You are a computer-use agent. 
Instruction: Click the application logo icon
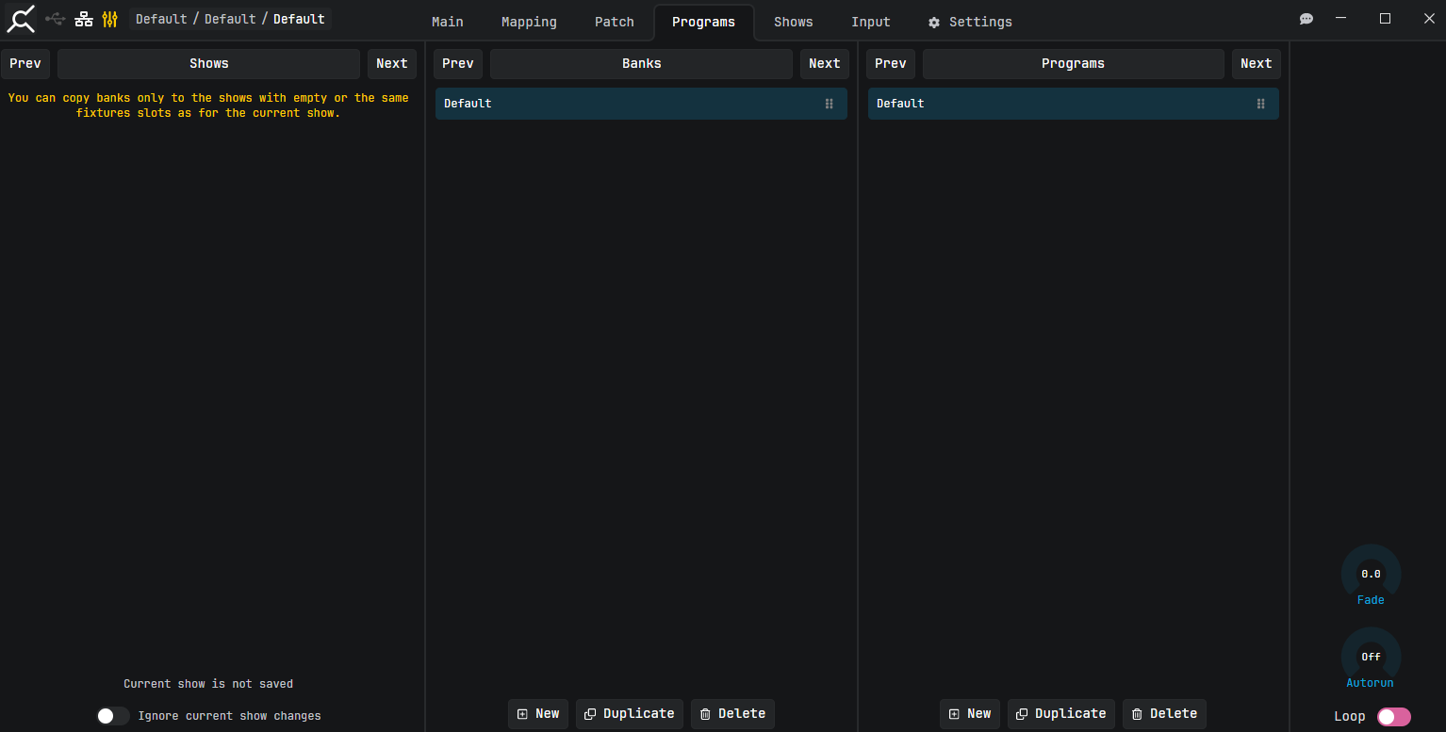pyautogui.click(x=21, y=19)
